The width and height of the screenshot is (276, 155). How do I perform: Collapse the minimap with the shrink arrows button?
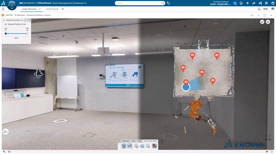pos(262,22)
